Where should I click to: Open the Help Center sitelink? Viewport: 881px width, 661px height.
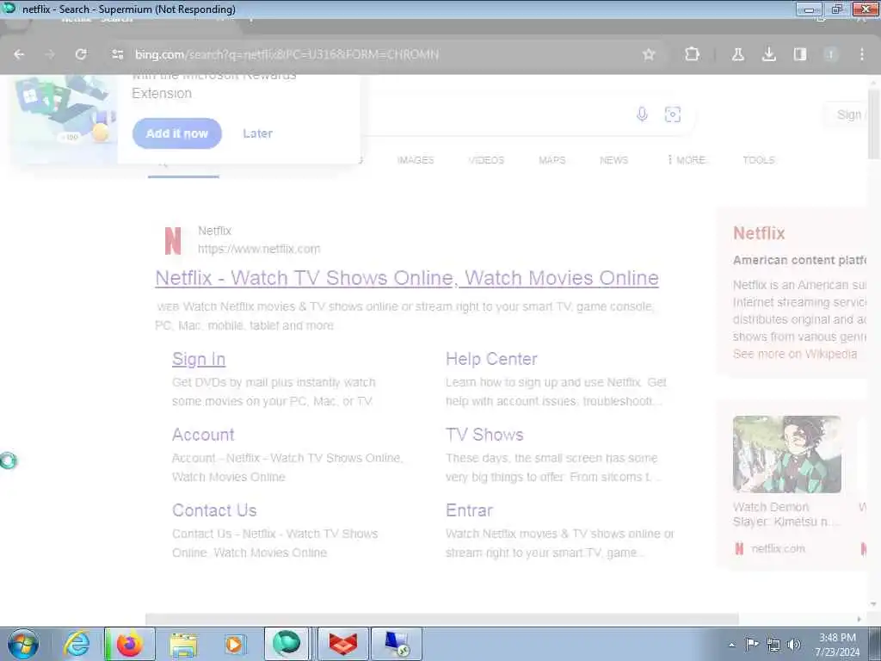pos(491,359)
